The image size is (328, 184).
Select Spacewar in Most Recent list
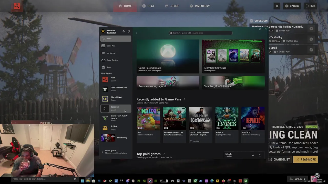116,108
